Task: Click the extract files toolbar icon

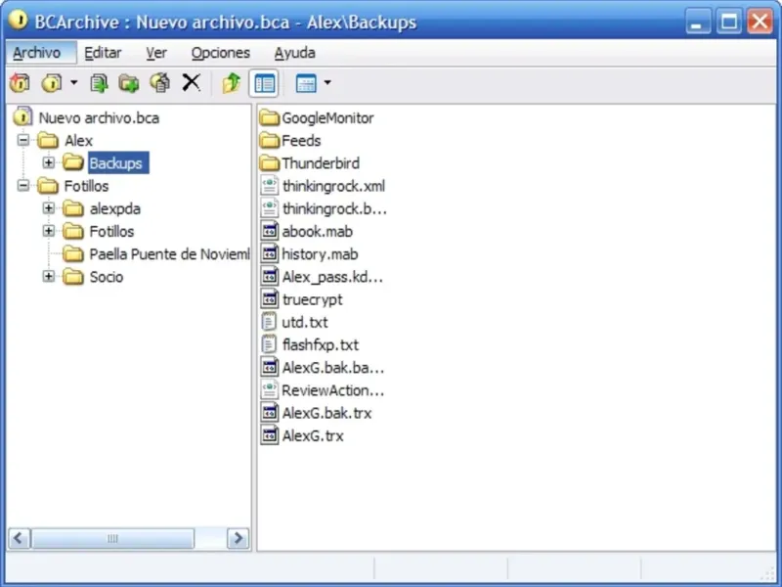Action: coord(160,83)
